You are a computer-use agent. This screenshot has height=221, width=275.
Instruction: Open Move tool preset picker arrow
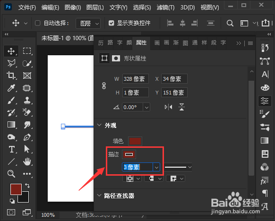(x=26, y=23)
